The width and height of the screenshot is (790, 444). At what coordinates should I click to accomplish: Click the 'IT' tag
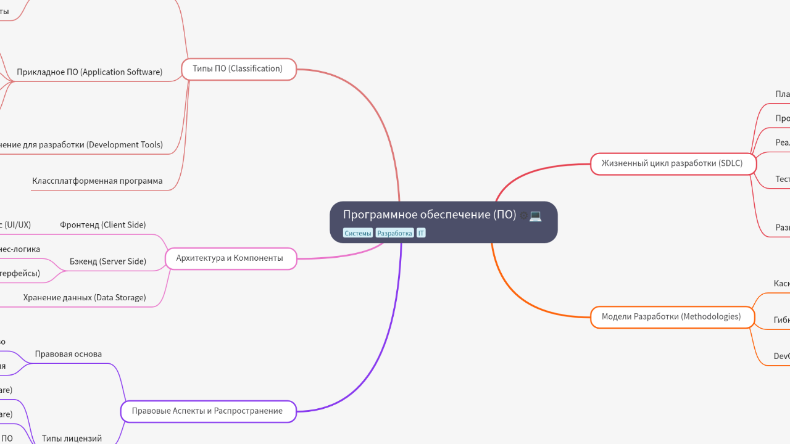coord(421,233)
